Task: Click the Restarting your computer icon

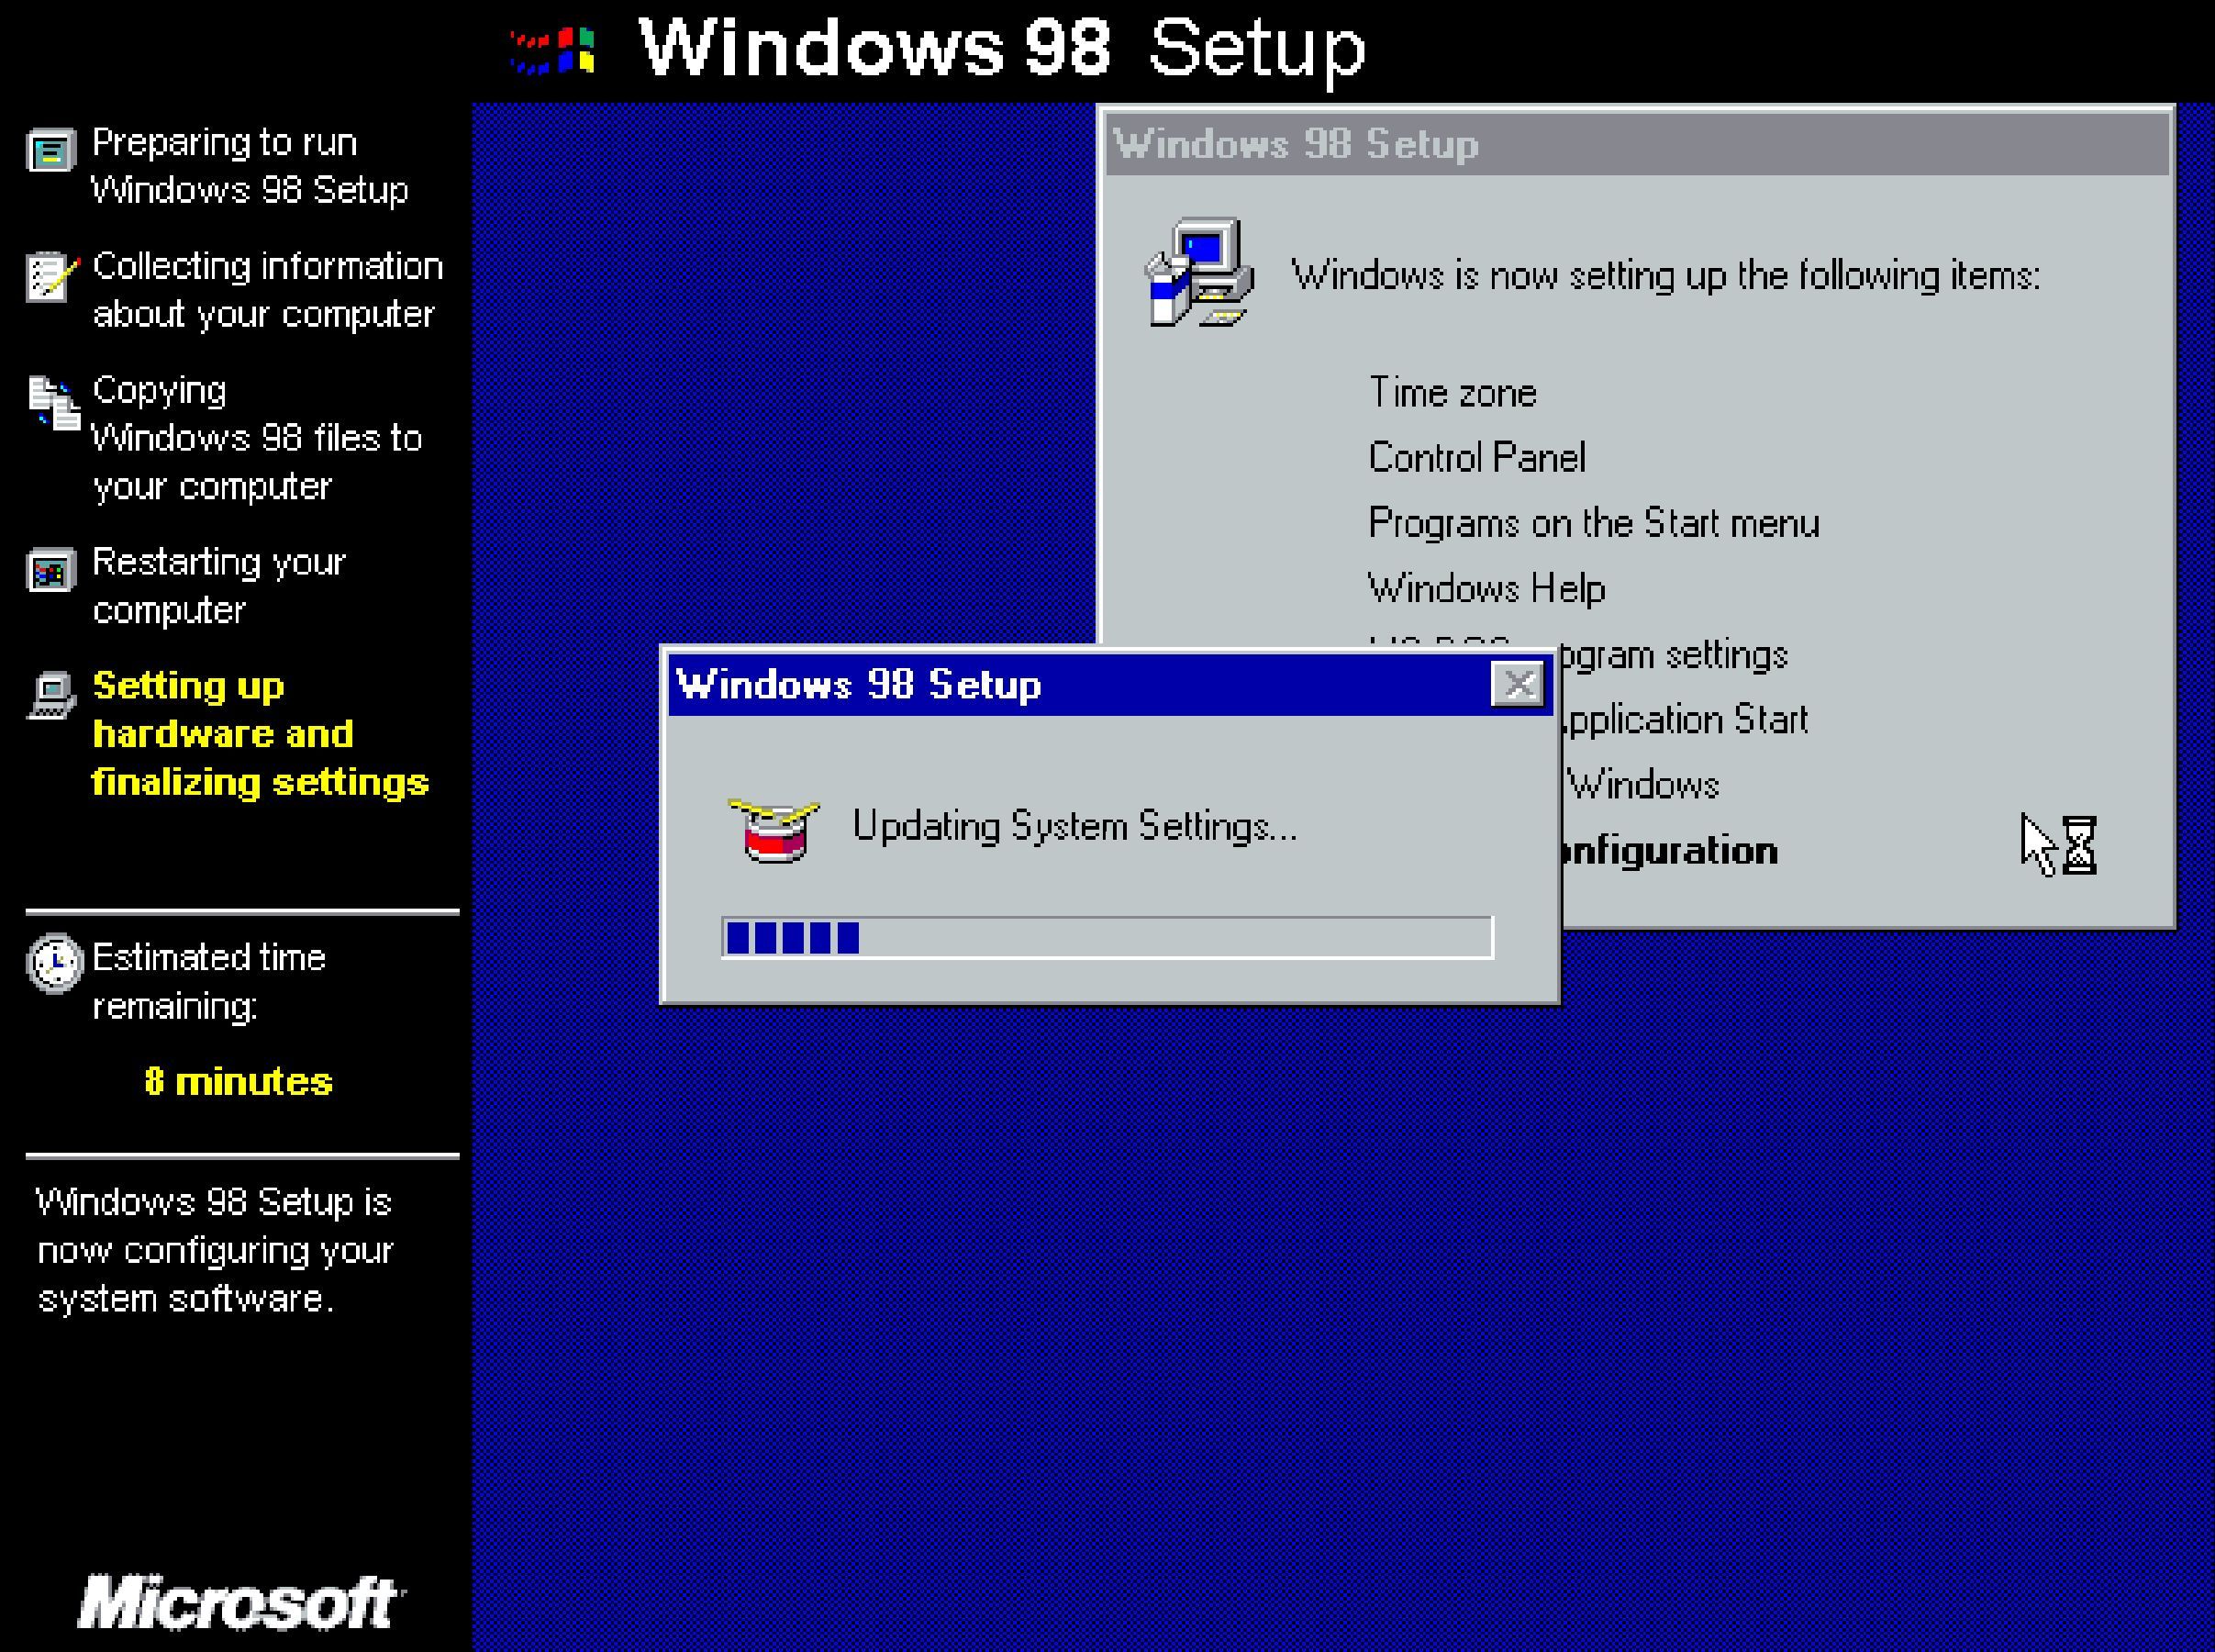Action: tap(50, 571)
